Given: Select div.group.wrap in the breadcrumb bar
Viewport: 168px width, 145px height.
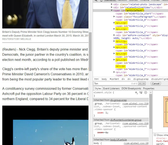Looking at the screenshot, I should [x=141, y=79].
